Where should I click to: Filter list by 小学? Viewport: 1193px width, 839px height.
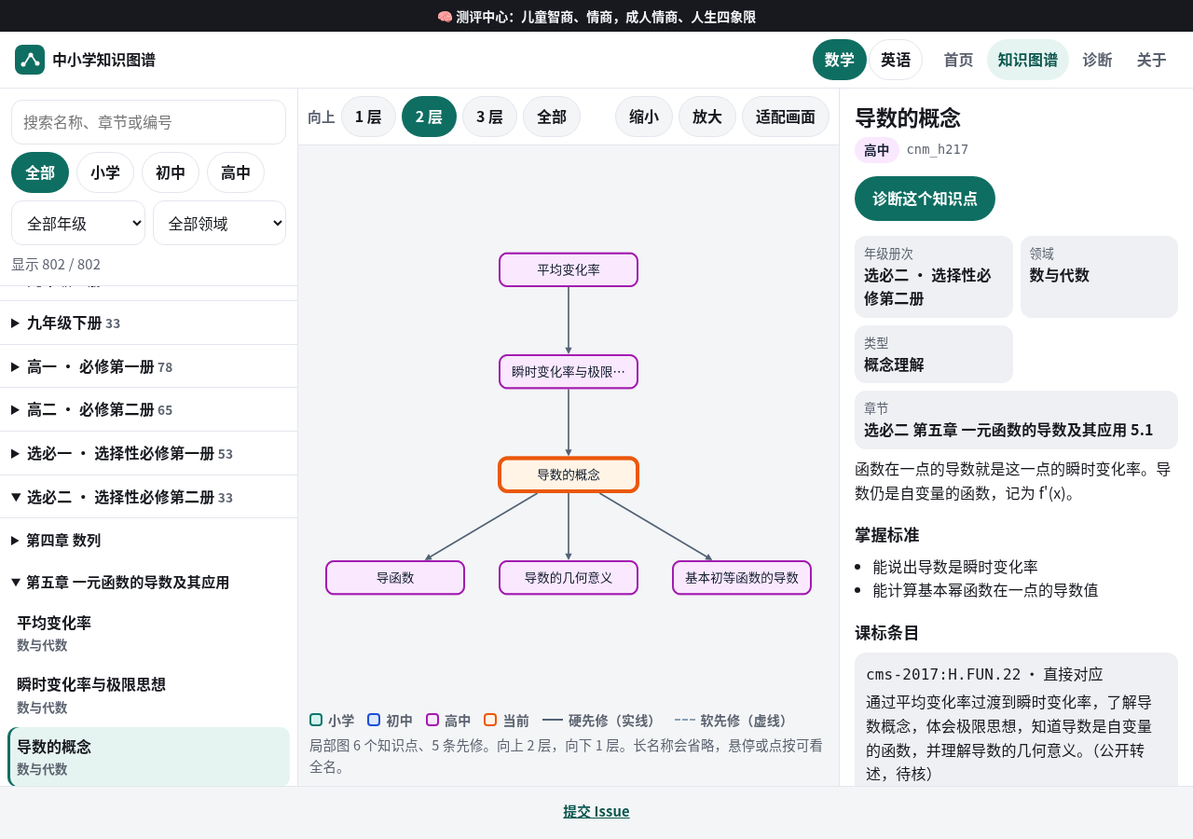point(105,172)
